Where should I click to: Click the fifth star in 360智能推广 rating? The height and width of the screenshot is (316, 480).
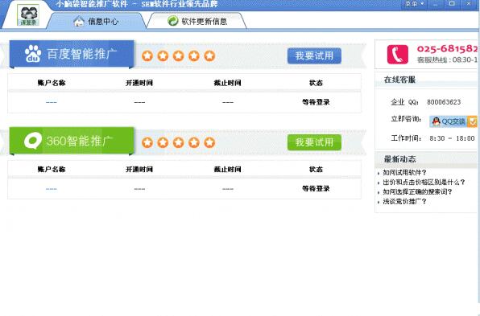click(209, 142)
